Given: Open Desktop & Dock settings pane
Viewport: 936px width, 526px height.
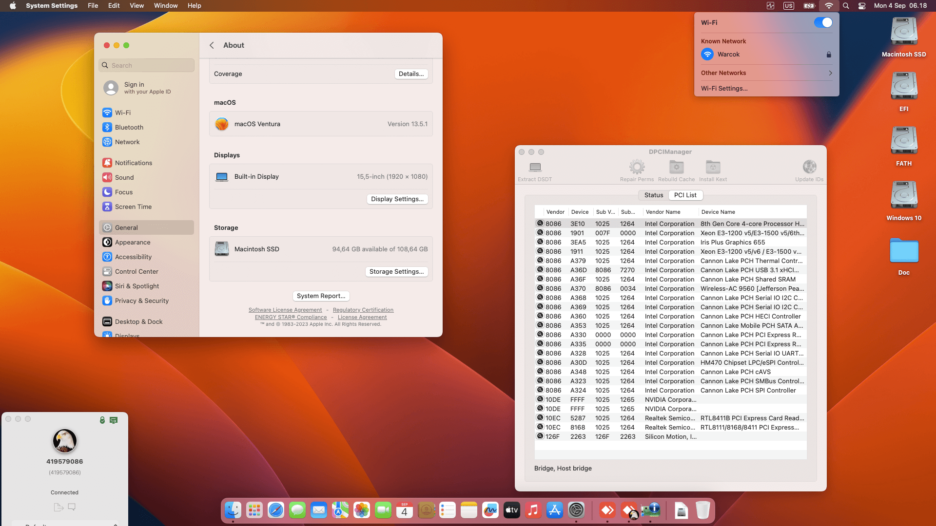Looking at the screenshot, I should (x=147, y=321).
